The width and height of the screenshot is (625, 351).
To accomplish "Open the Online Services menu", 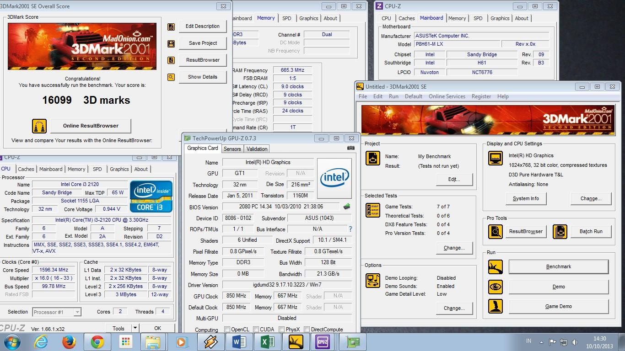I will [x=447, y=96].
